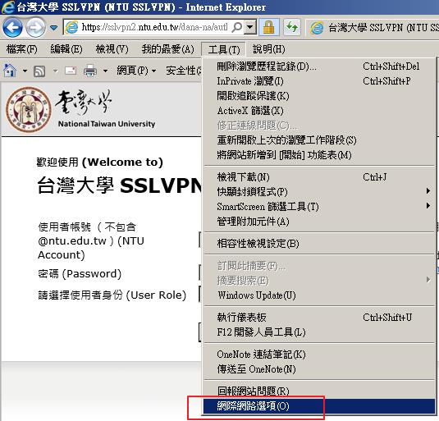Click the security lock icon
This screenshot has width=439, height=421.
coord(268,27)
